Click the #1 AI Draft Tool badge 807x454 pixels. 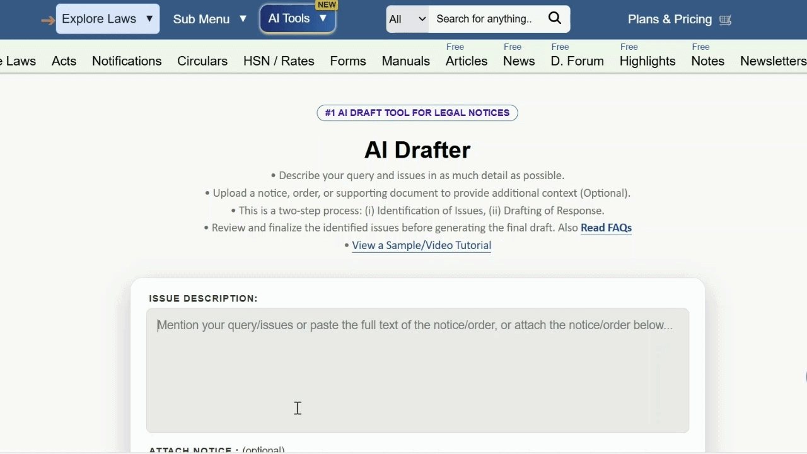pos(417,113)
